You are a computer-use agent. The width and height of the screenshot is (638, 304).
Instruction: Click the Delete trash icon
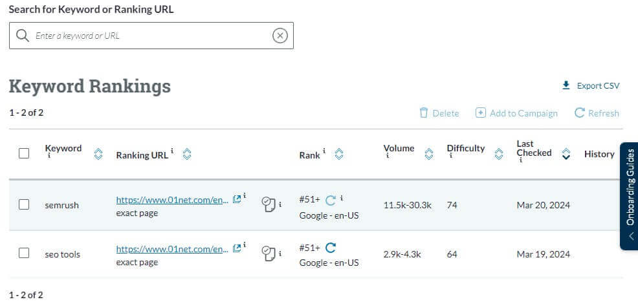(x=424, y=113)
